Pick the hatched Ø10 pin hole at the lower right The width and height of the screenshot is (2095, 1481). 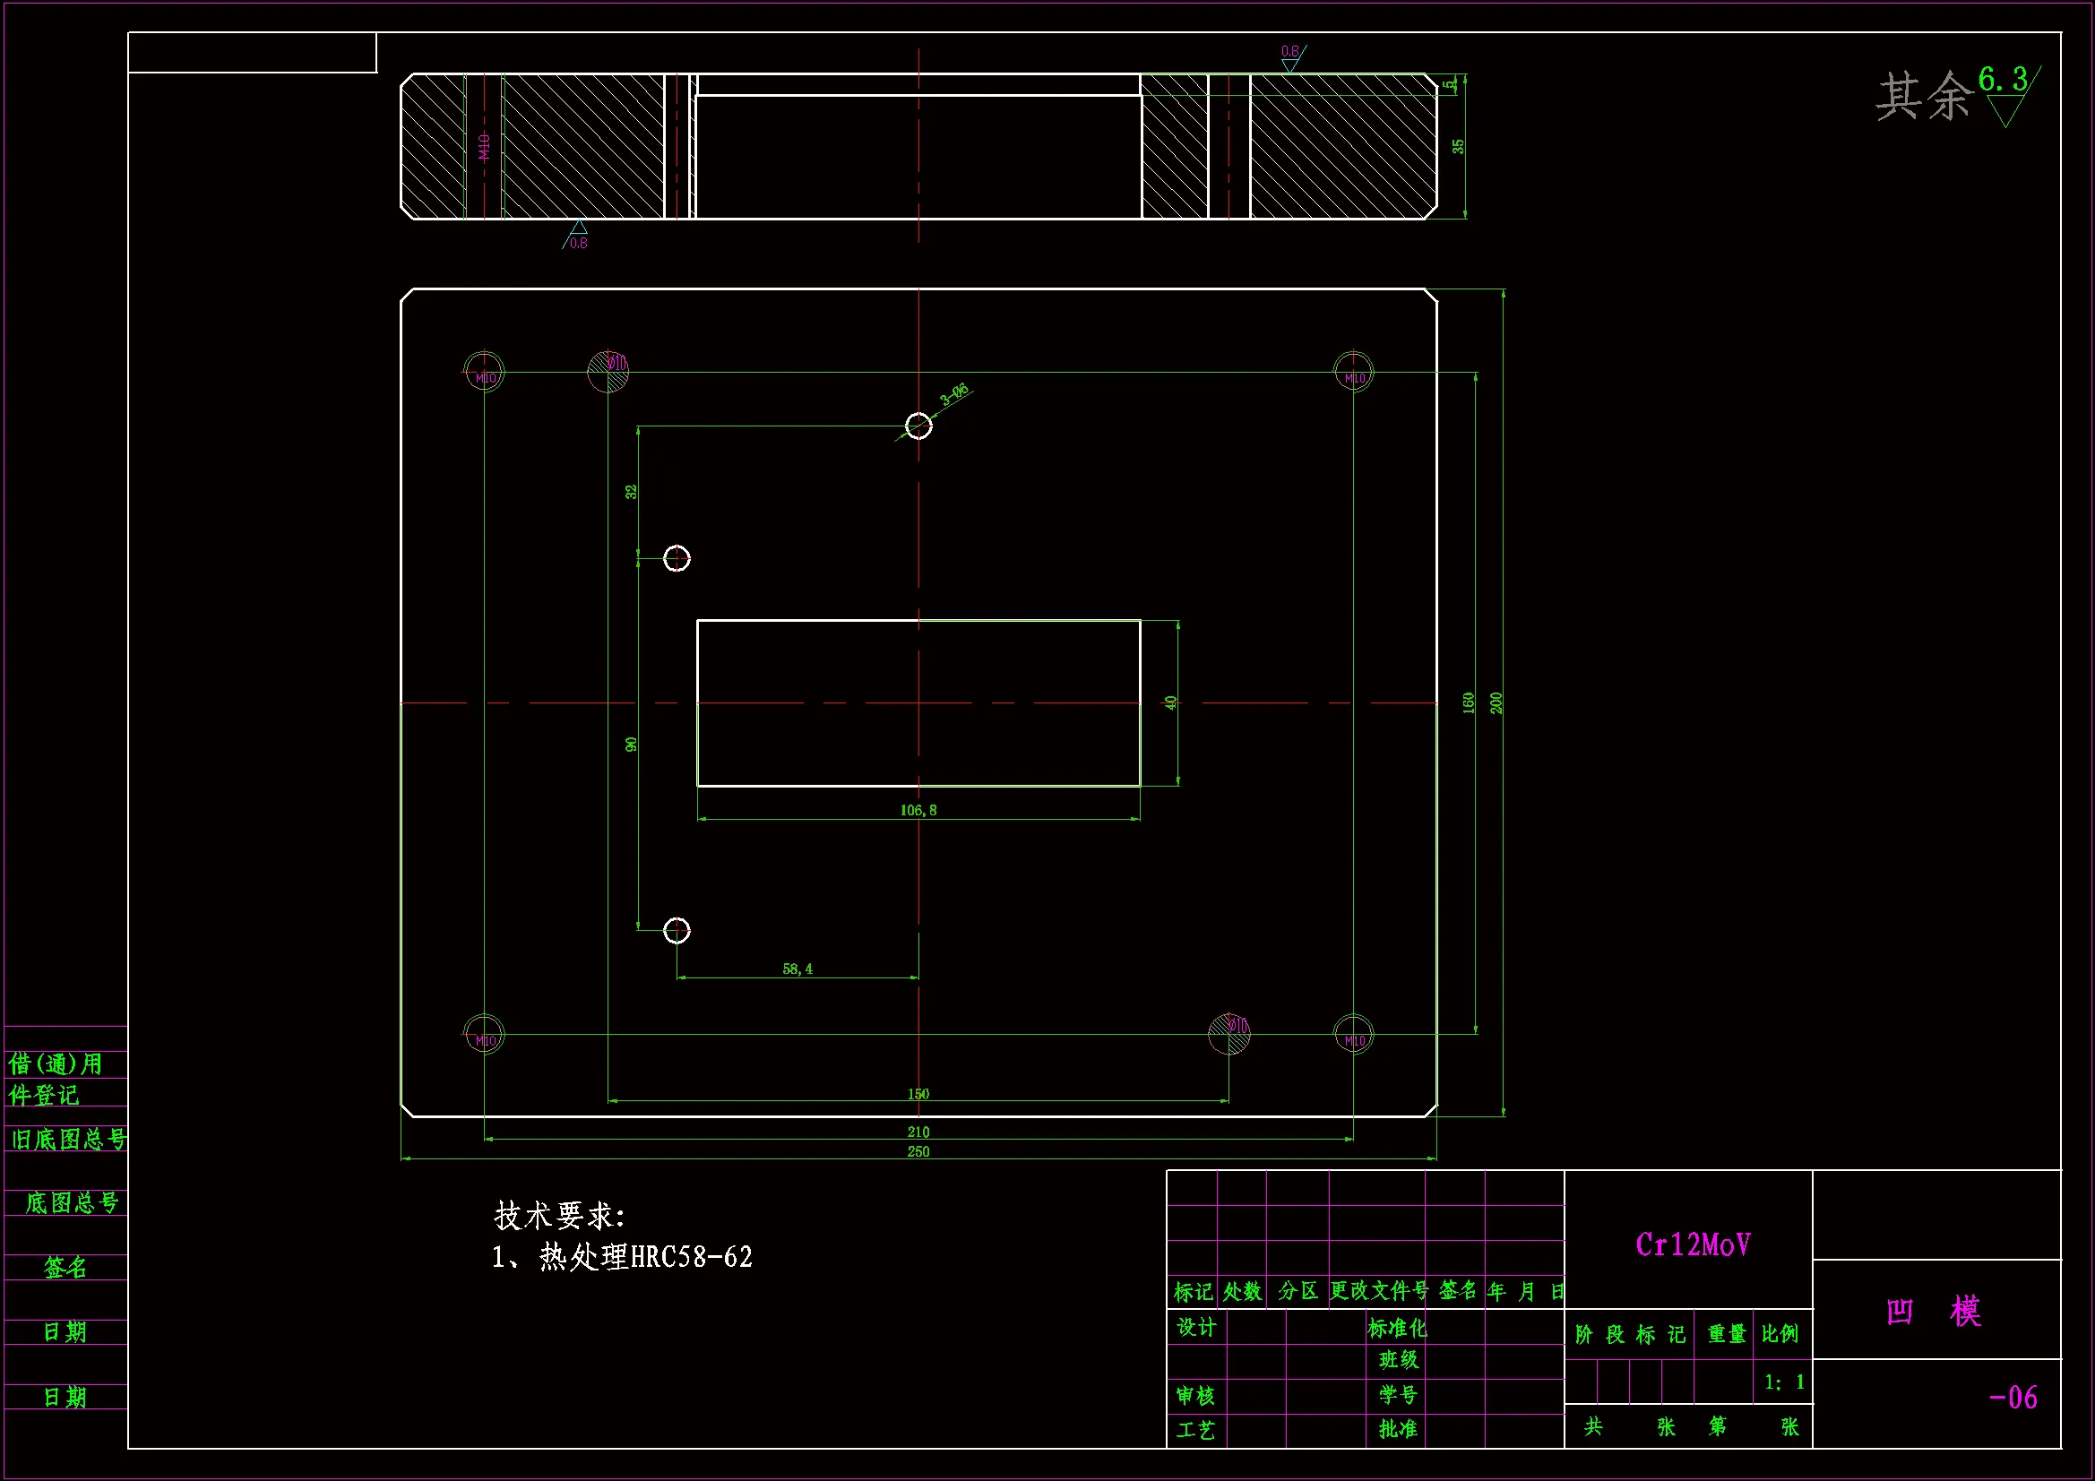click(1229, 1034)
